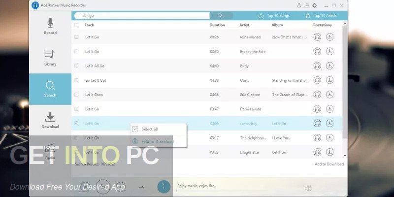Download Idina Menzel's Let It Go
394x197 pixels.
point(329,37)
